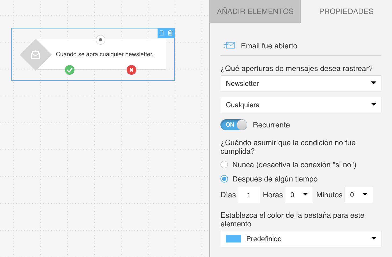Viewport: 392px width, 257px height.
Task: Toggle the Recurrente ON switch
Action: (x=234, y=125)
